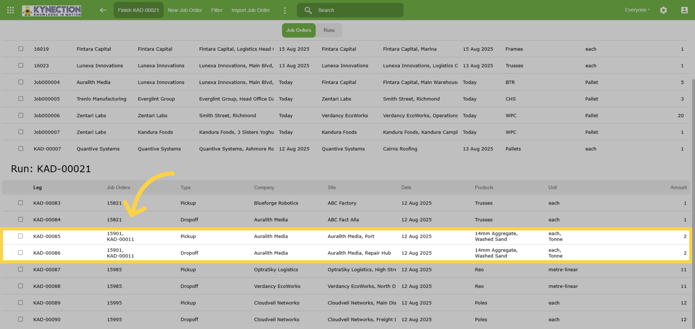
Task: Check the leg KAD-00084 checkbox
Action: pyautogui.click(x=20, y=219)
